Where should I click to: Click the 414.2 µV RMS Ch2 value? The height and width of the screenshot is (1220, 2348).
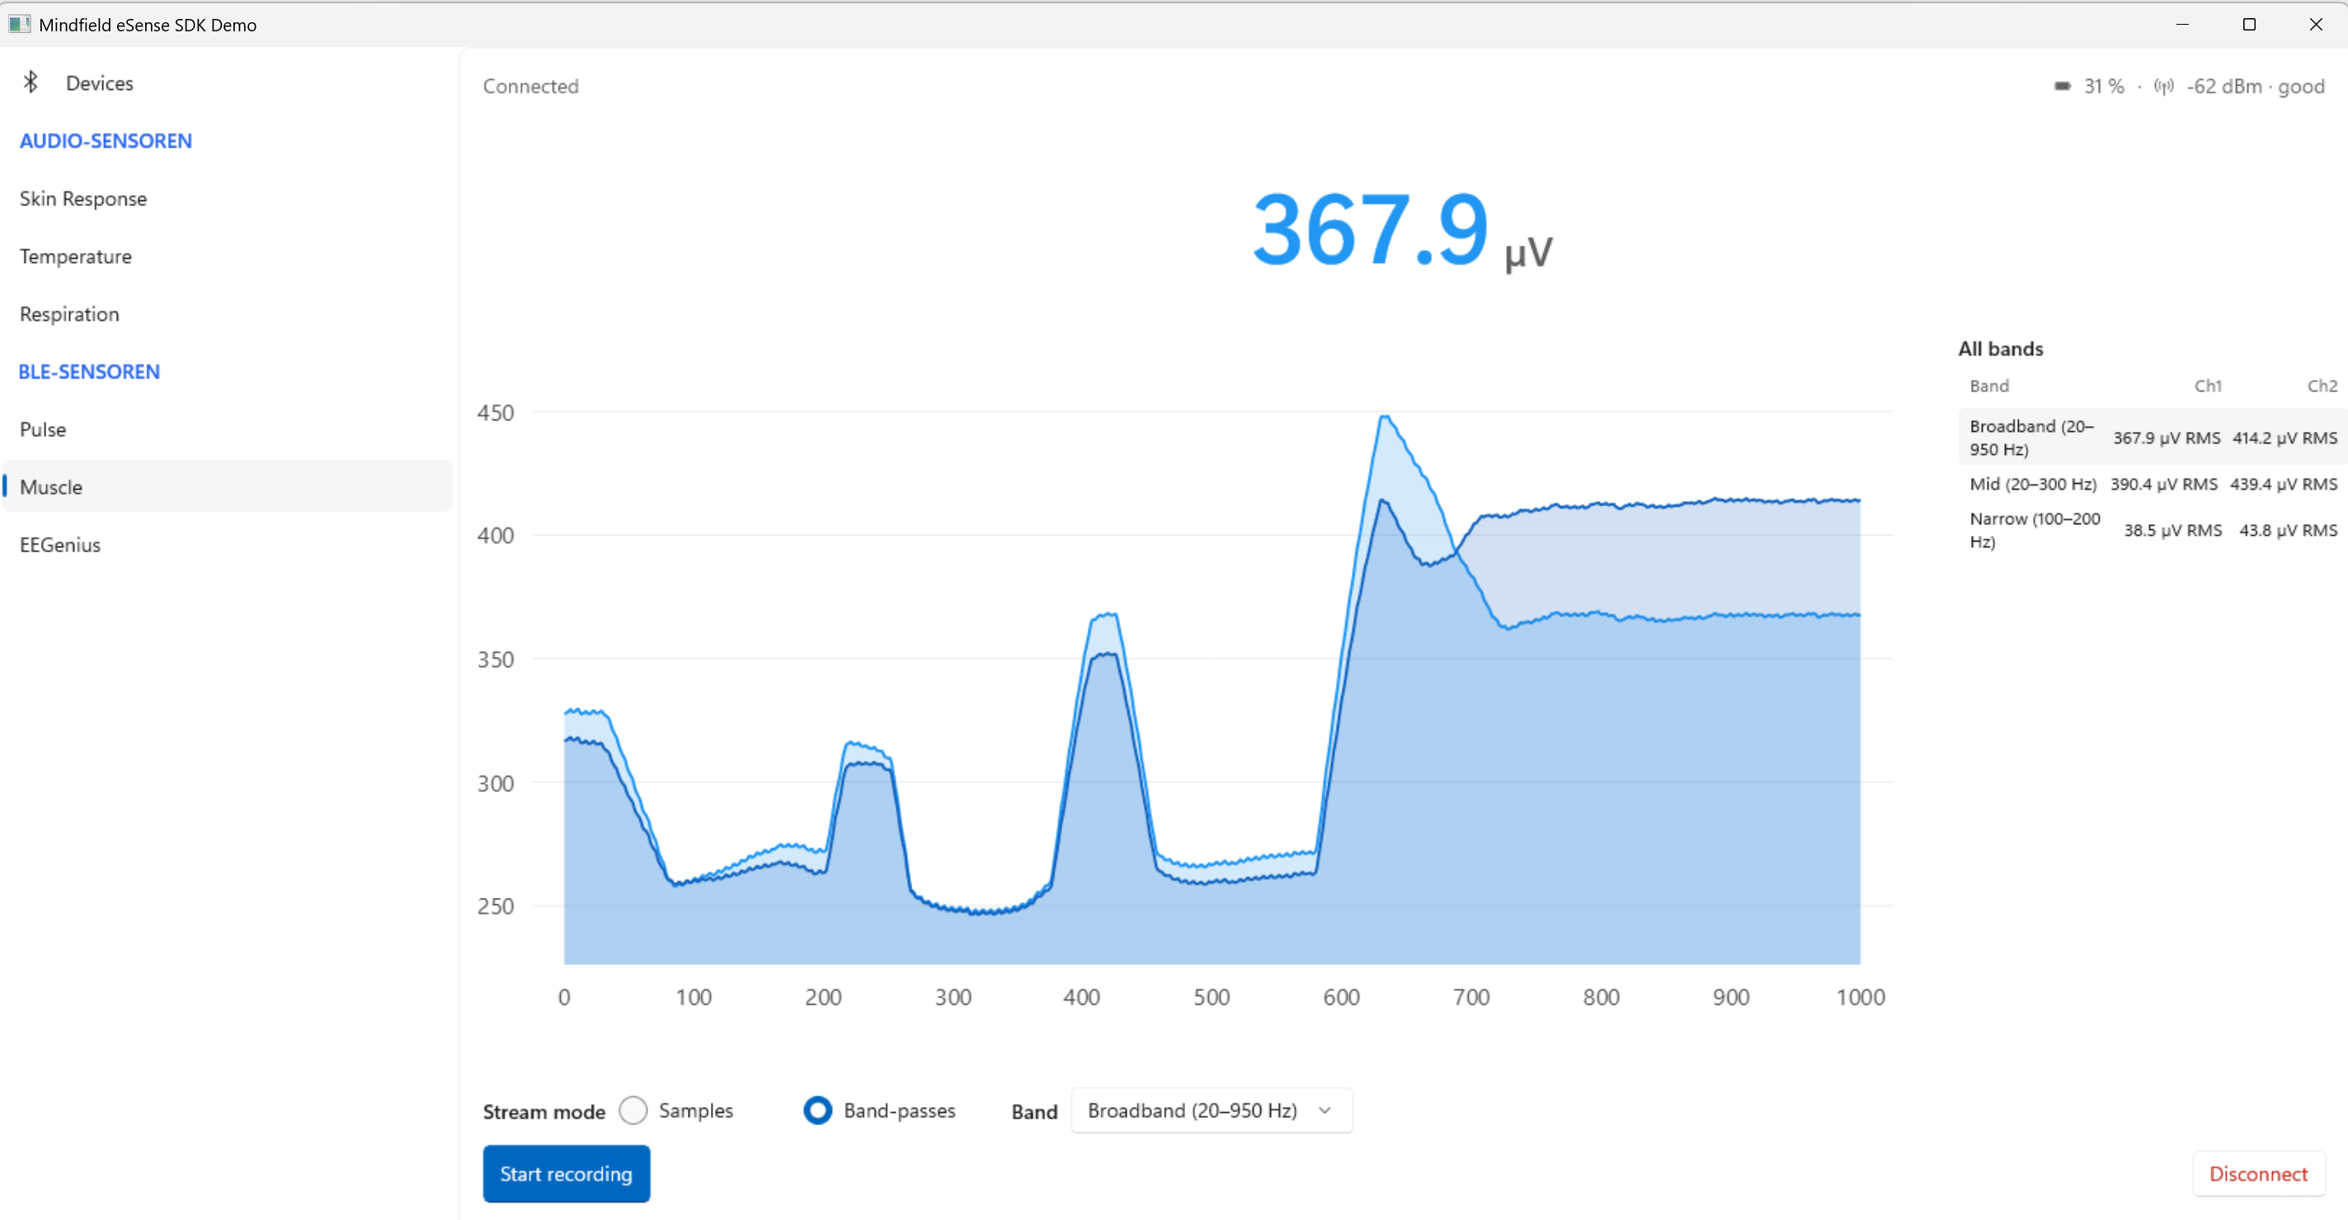[x=2284, y=439]
